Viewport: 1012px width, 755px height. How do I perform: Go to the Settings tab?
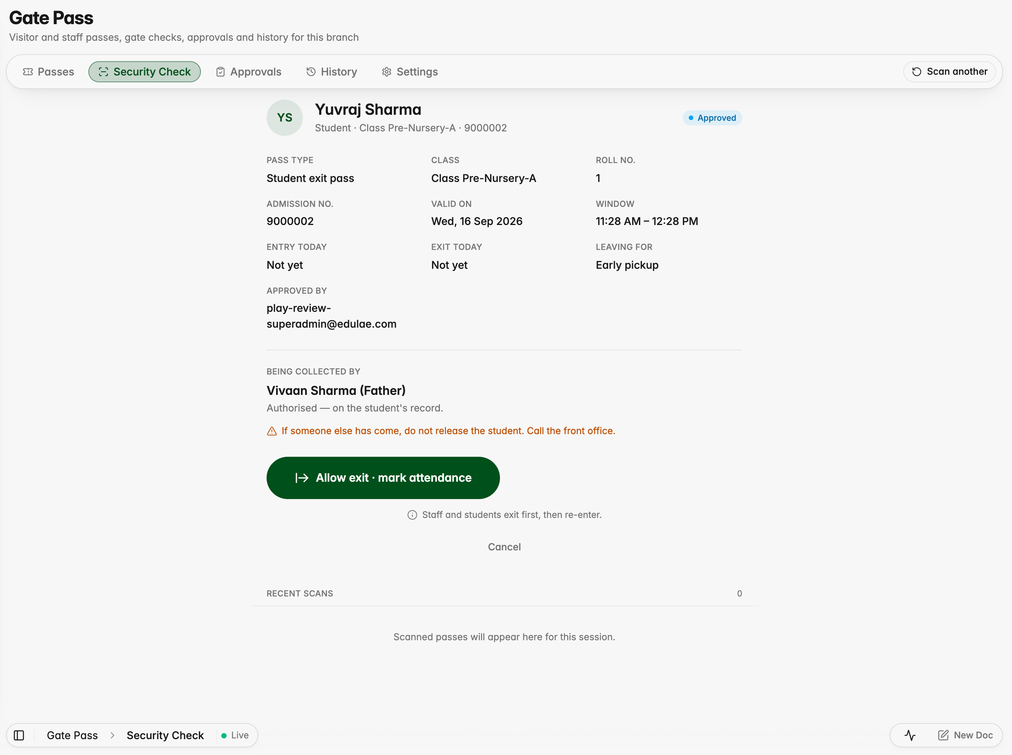click(x=410, y=72)
